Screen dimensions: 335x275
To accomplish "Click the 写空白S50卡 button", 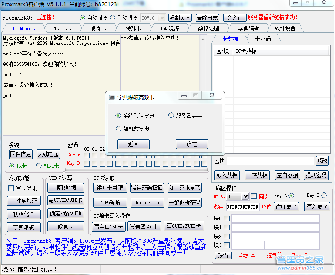I will point(108,227).
